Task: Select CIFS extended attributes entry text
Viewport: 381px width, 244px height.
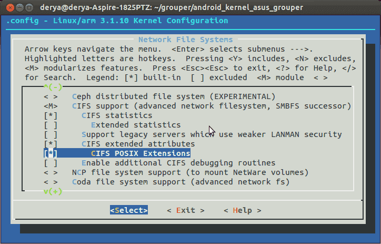Action: 138,144
